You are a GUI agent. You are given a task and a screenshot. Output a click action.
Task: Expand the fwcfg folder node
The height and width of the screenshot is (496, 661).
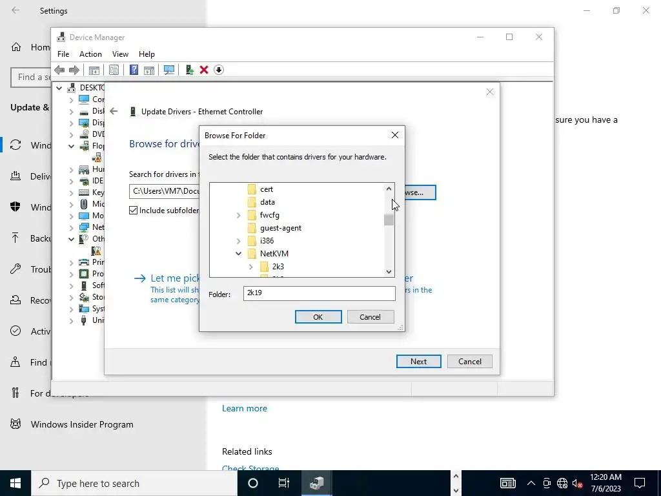pyautogui.click(x=239, y=216)
